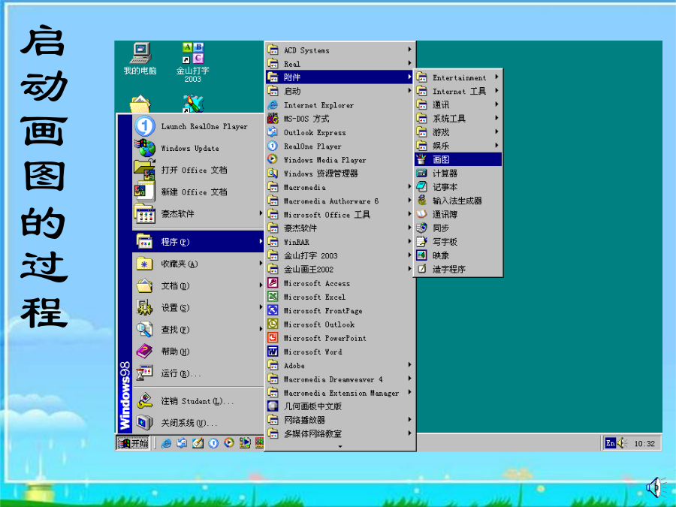Open the Internet 工具 folder entry
This screenshot has height=507, width=676.
(x=458, y=91)
